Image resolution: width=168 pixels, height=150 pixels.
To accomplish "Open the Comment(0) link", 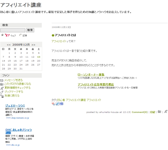I will [x=140, y=112].
